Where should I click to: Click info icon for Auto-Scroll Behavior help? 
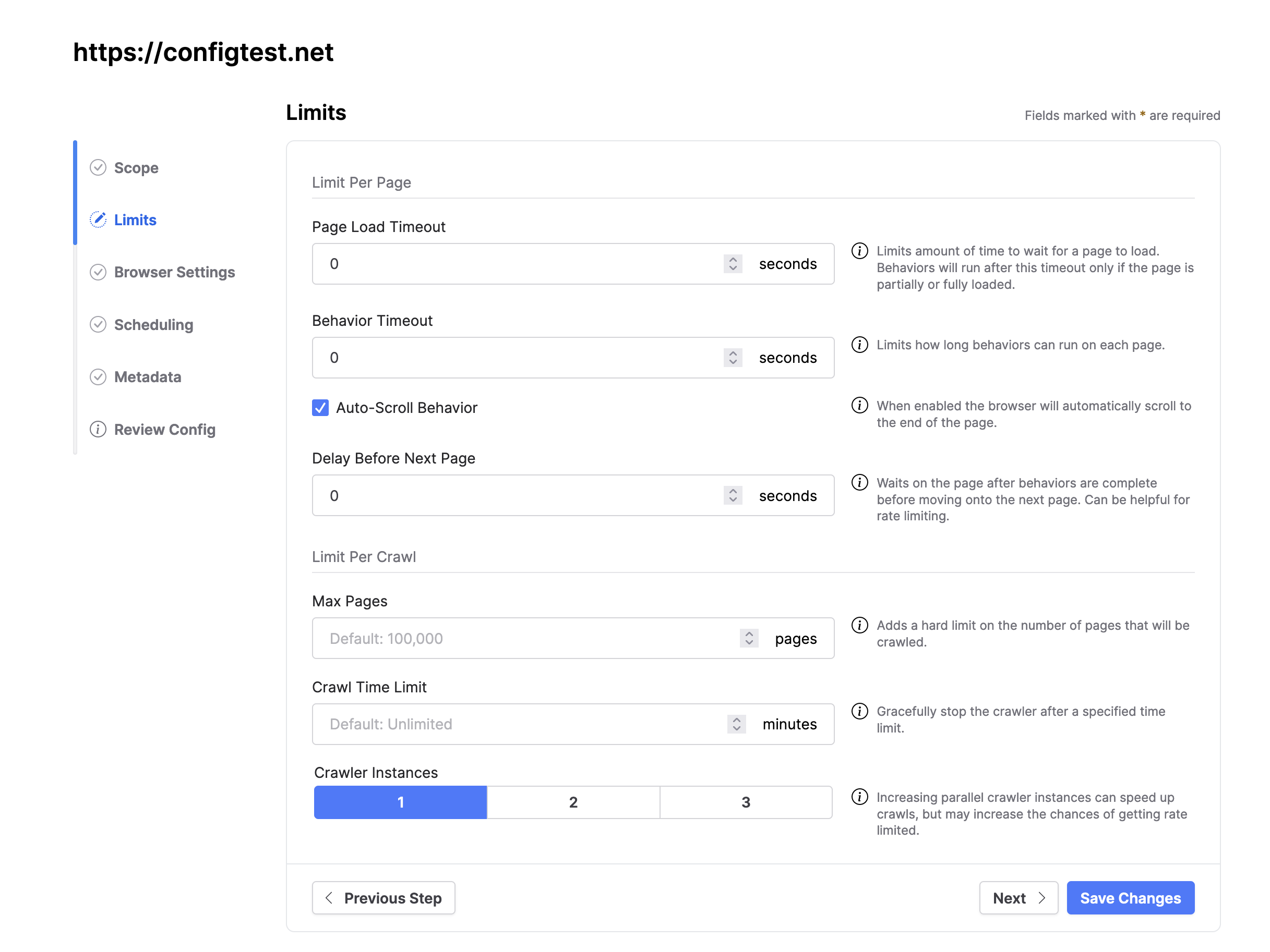(859, 405)
